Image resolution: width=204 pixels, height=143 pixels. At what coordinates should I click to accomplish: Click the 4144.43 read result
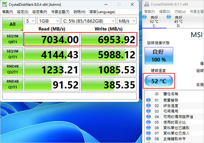(x=52, y=54)
